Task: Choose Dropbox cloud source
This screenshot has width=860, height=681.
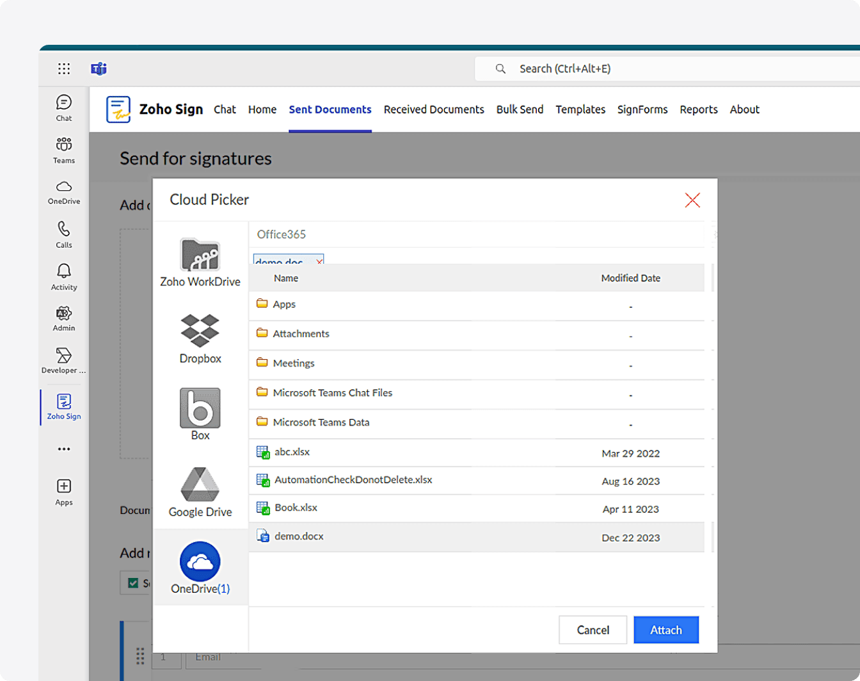Action: coord(200,339)
